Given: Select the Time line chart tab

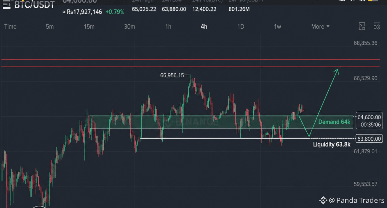Looking at the screenshot, I should 10,27.
